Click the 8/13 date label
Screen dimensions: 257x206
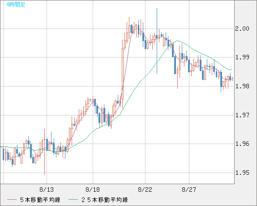click(x=47, y=190)
